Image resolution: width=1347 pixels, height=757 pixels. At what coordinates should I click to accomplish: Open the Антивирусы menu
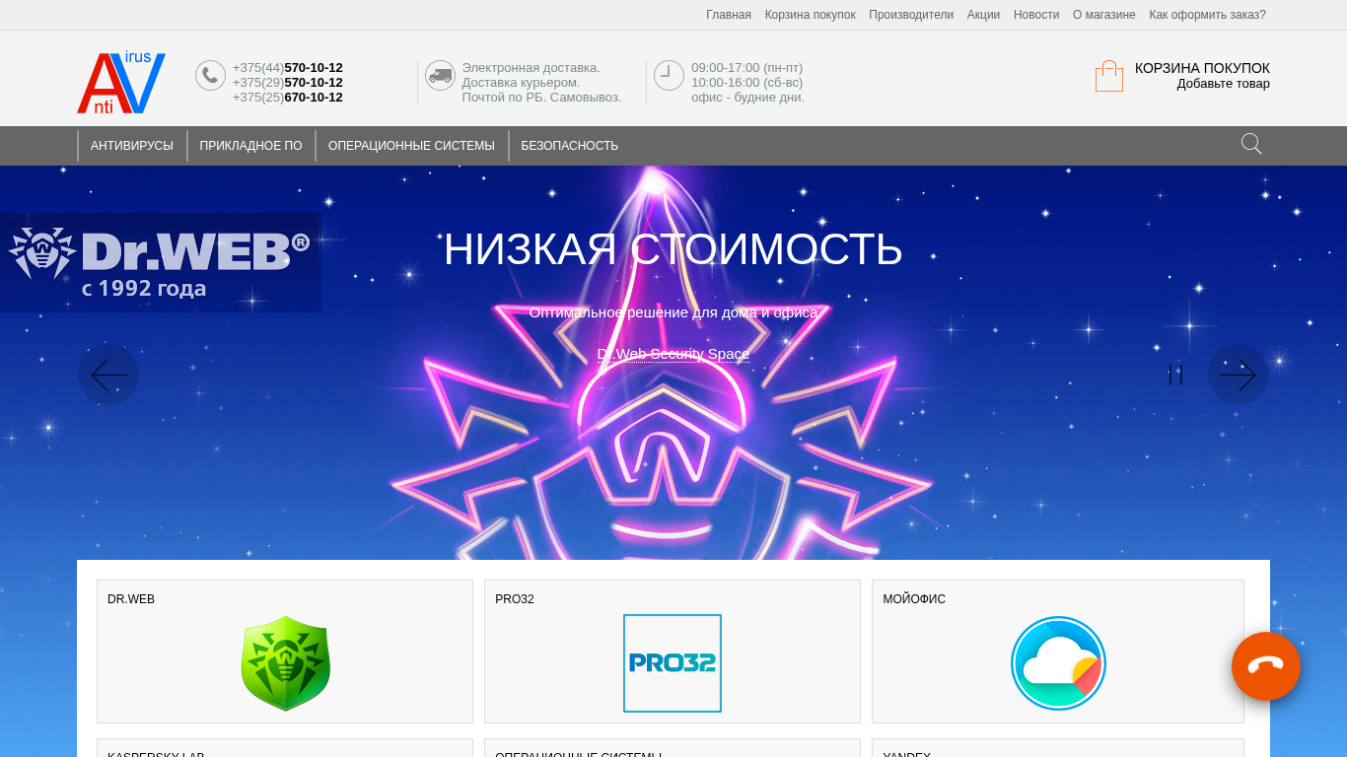[132, 146]
